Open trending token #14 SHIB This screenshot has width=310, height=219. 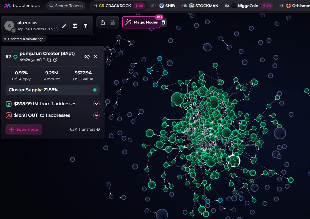(163, 6)
